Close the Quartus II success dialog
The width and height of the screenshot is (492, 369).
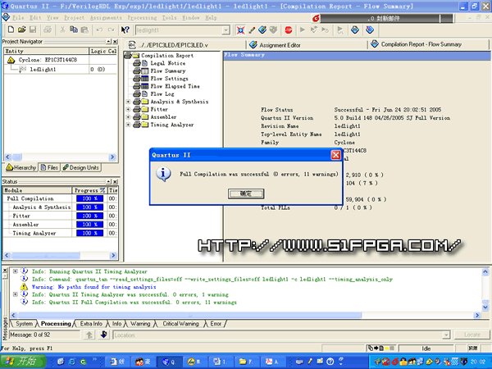(335, 155)
